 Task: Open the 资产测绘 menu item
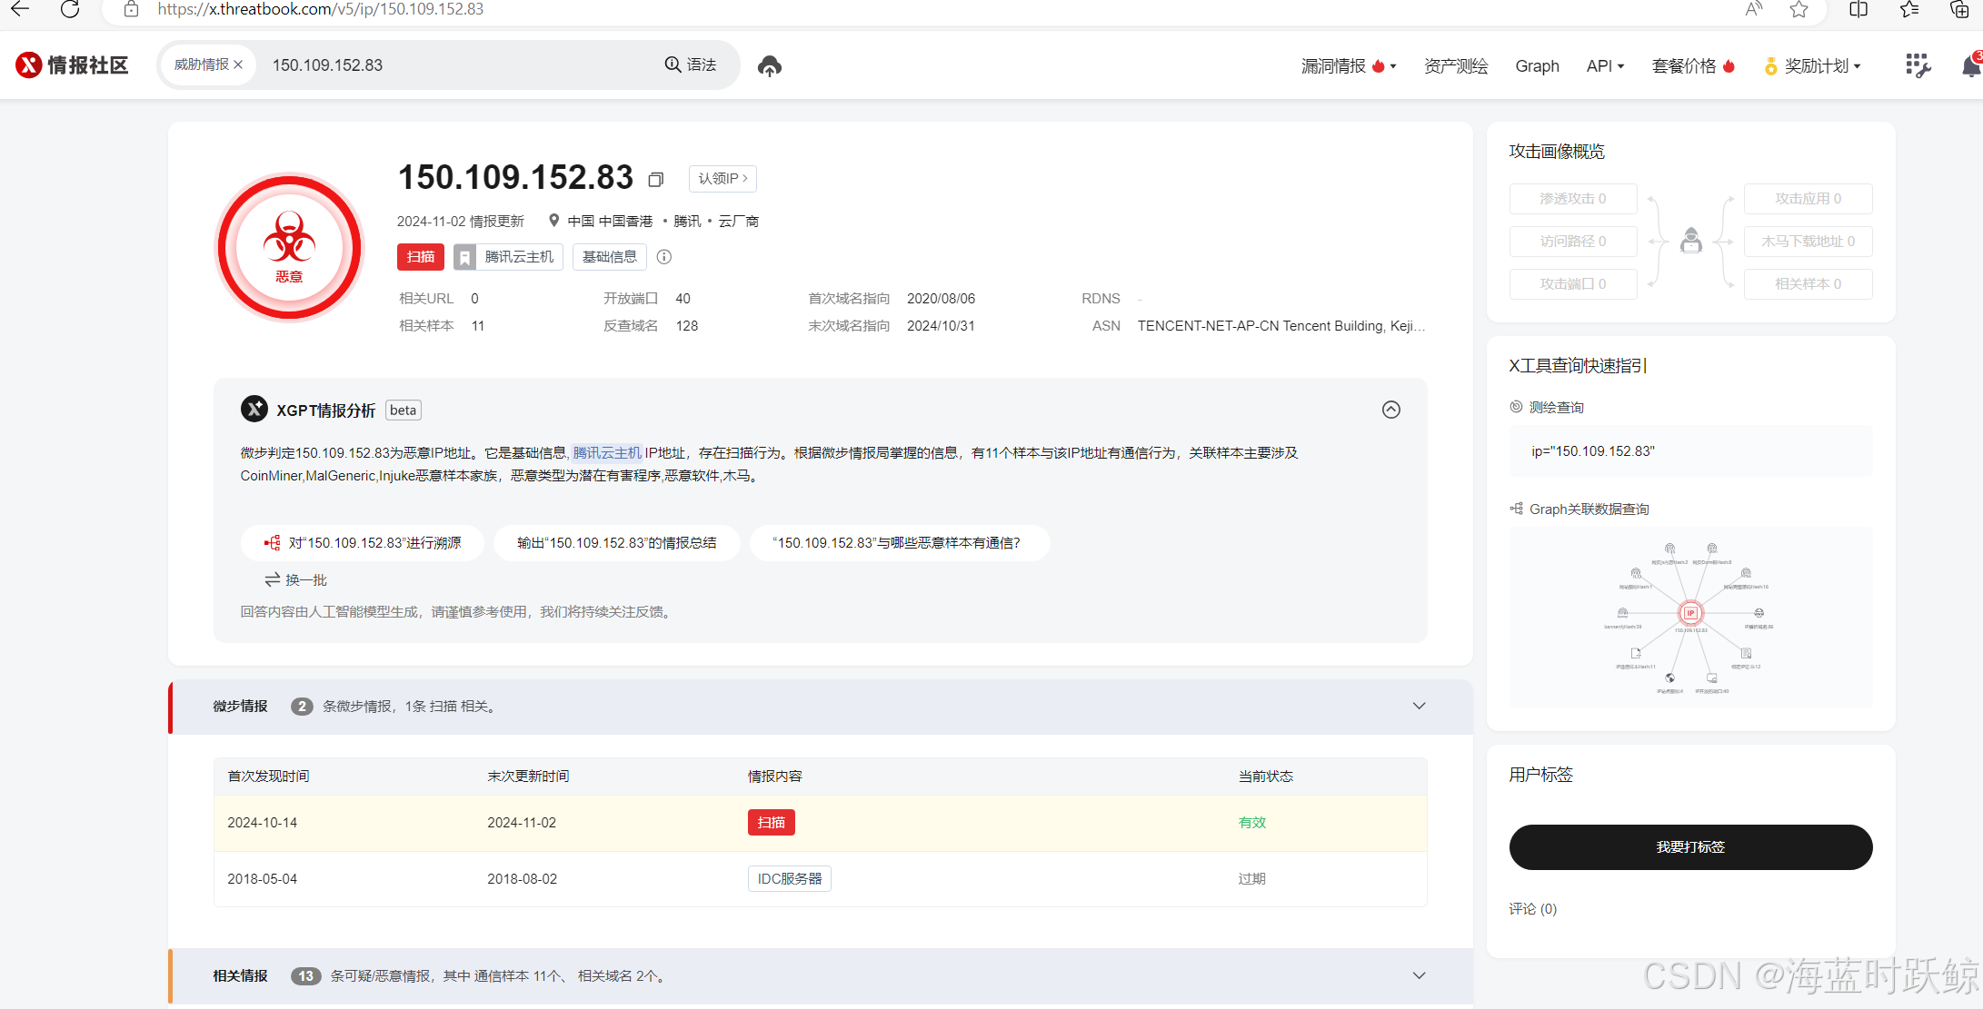pyautogui.click(x=1455, y=65)
